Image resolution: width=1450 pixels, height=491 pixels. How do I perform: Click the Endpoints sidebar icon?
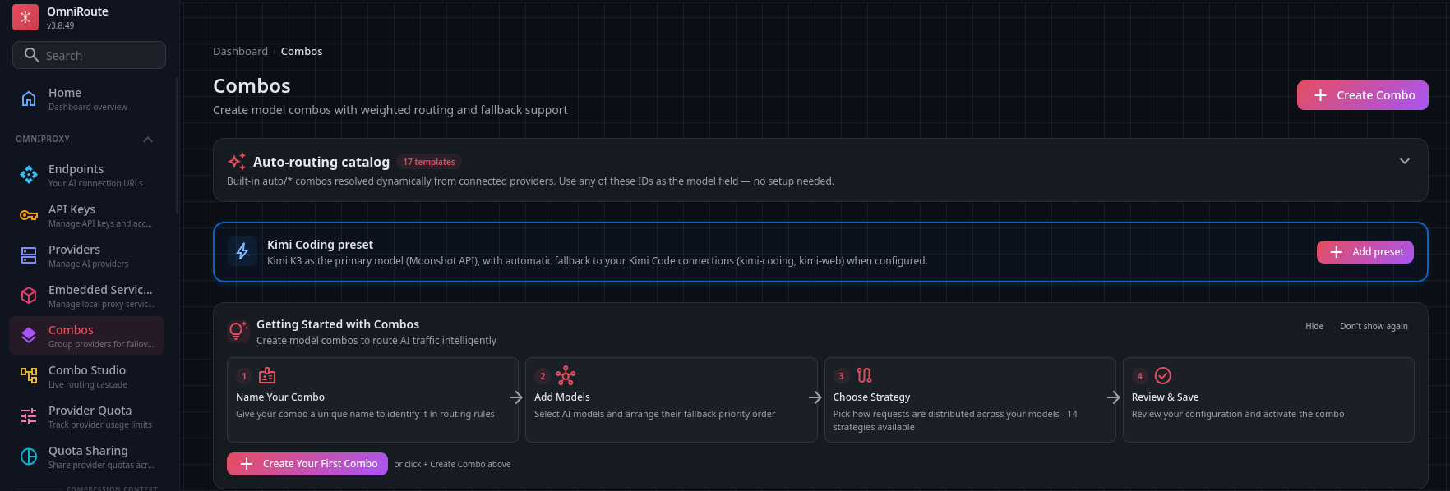coord(29,175)
